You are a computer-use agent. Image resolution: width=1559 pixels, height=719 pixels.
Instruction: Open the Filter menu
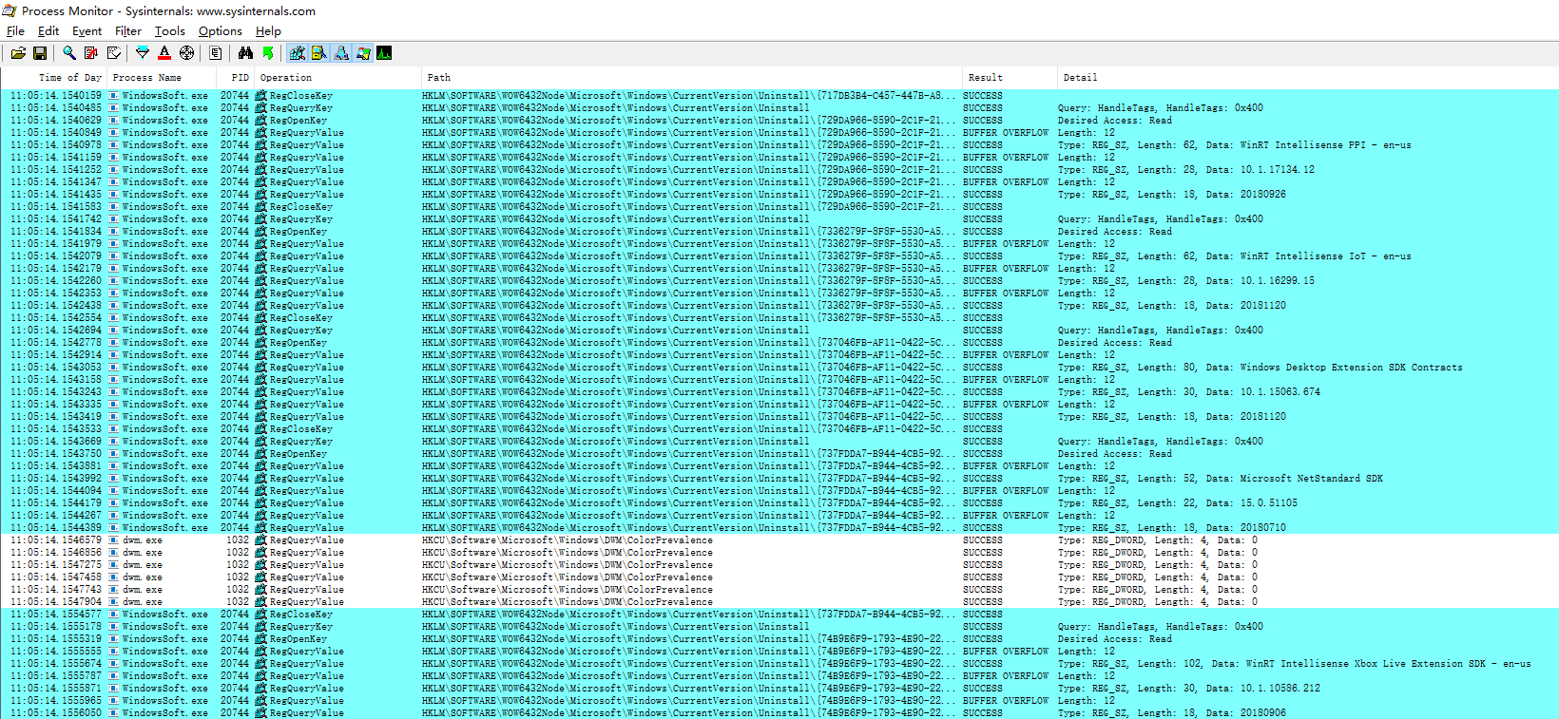point(128,31)
